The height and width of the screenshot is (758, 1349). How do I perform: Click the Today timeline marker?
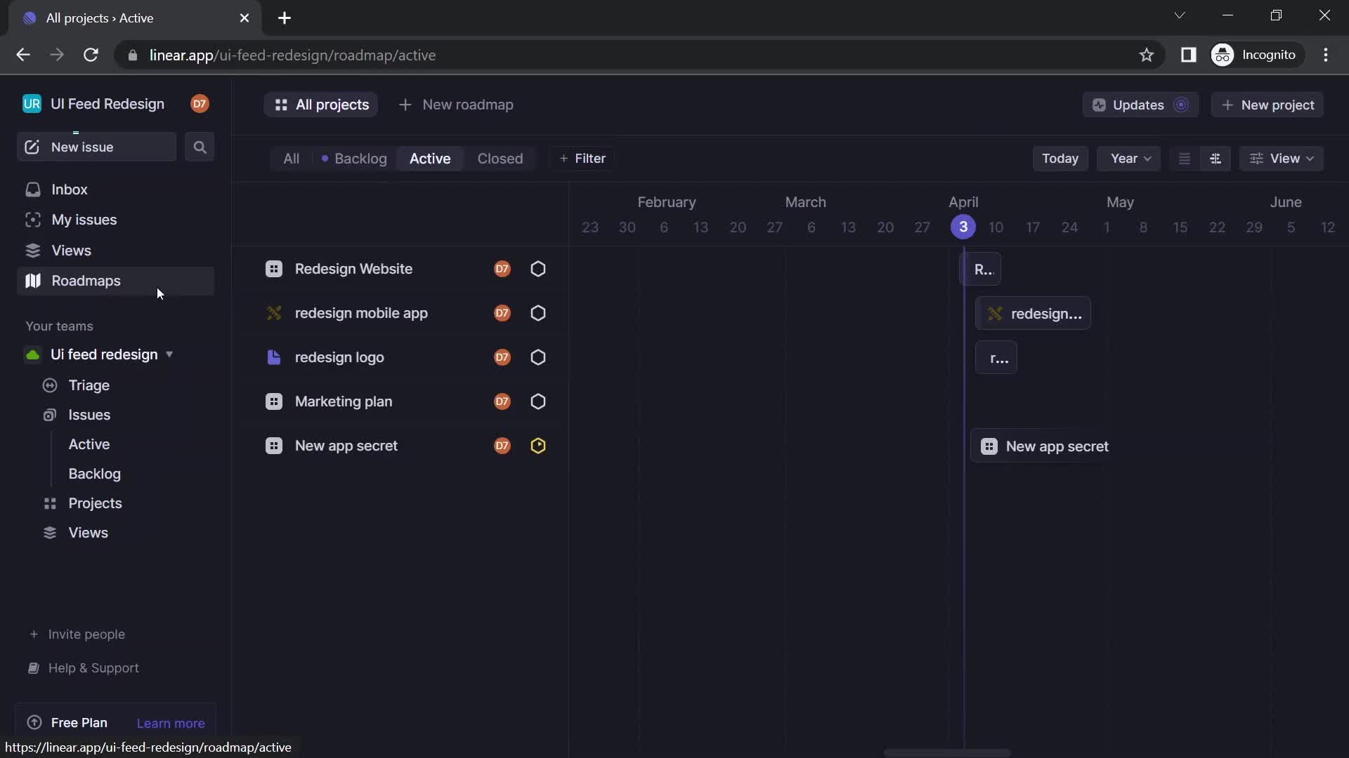(x=963, y=227)
